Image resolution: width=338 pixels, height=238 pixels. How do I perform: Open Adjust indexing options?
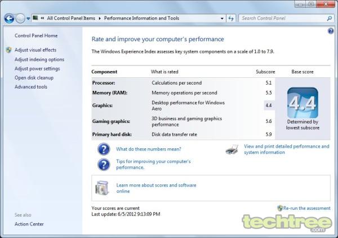coord(39,59)
